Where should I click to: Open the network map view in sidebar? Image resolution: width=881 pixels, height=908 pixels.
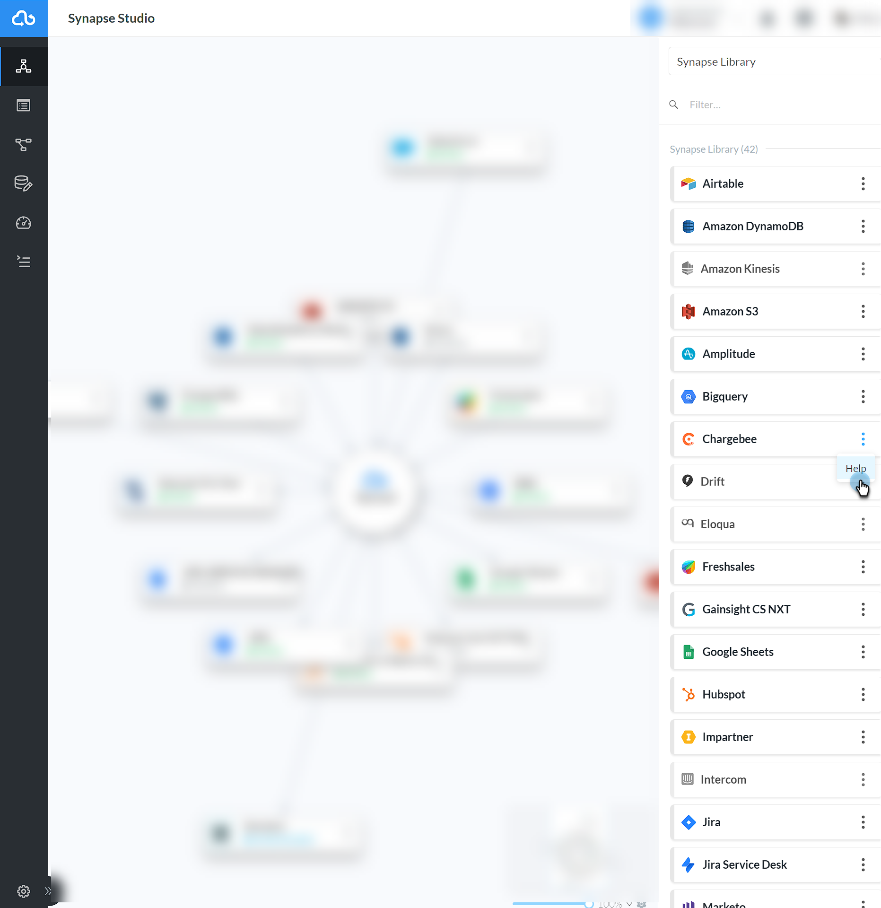(x=24, y=66)
